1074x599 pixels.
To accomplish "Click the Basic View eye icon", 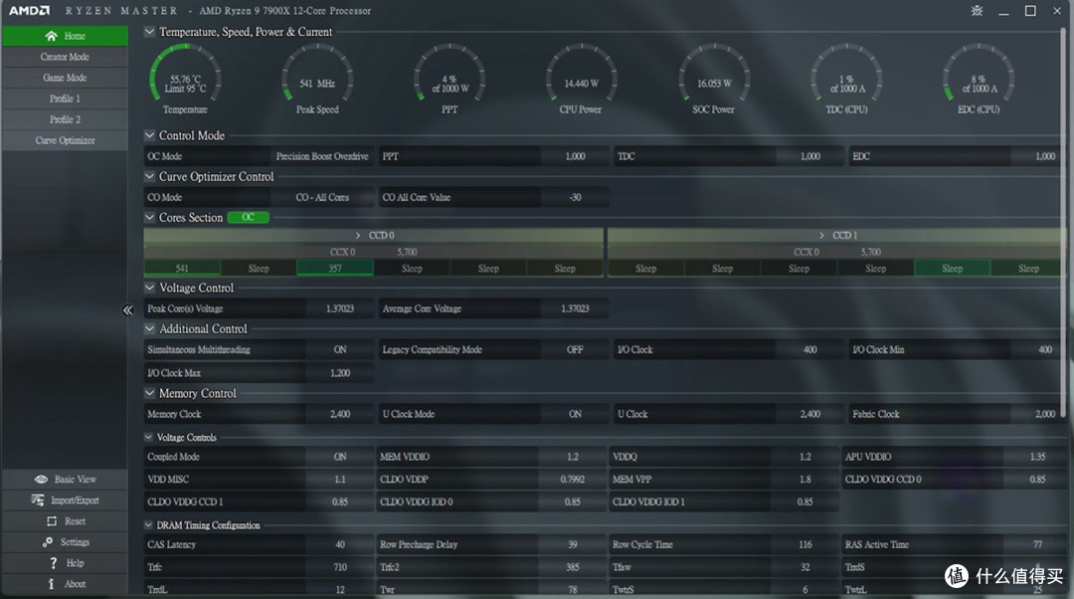I will coord(41,479).
